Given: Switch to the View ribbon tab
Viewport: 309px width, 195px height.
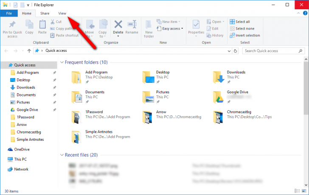Looking at the screenshot, I should 62,14.
